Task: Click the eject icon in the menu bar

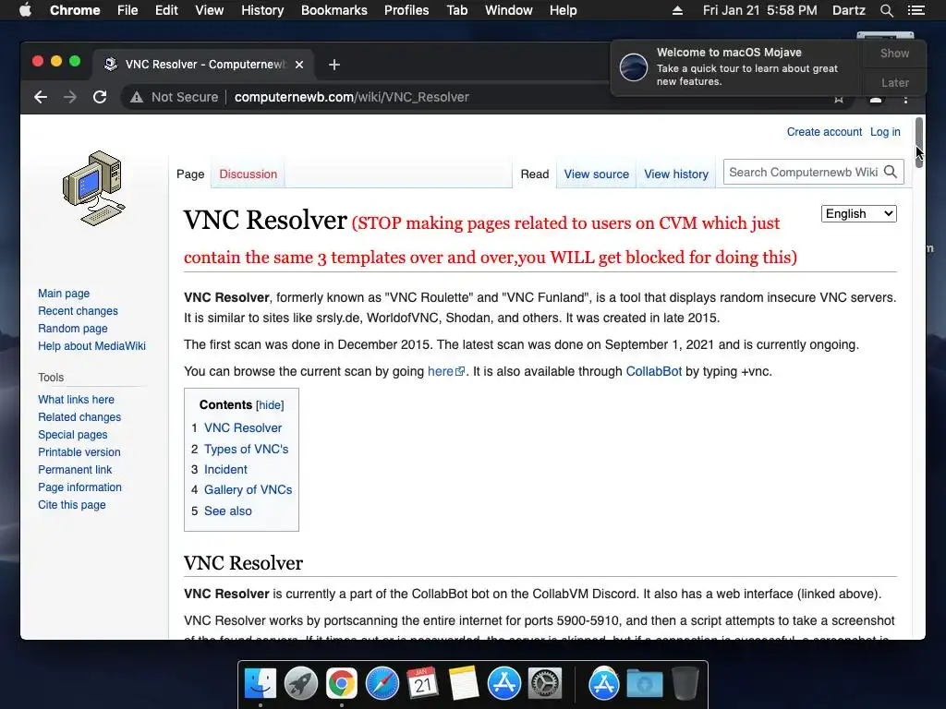Action: (x=677, y=10)
